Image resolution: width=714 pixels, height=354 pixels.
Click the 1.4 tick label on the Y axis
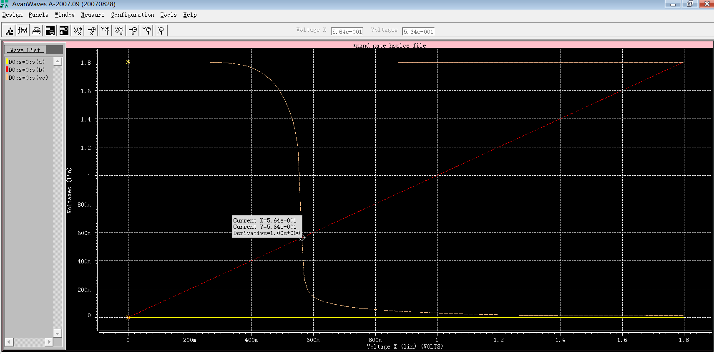click(x=86, y=119)
